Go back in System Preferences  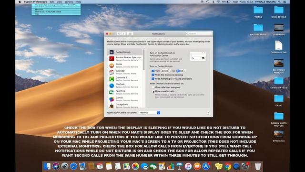[119, 34]
